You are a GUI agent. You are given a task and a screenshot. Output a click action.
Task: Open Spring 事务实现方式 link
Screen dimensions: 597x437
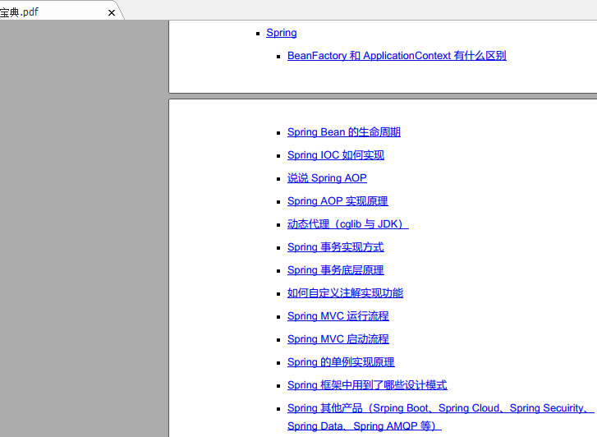tap(335, 247)
